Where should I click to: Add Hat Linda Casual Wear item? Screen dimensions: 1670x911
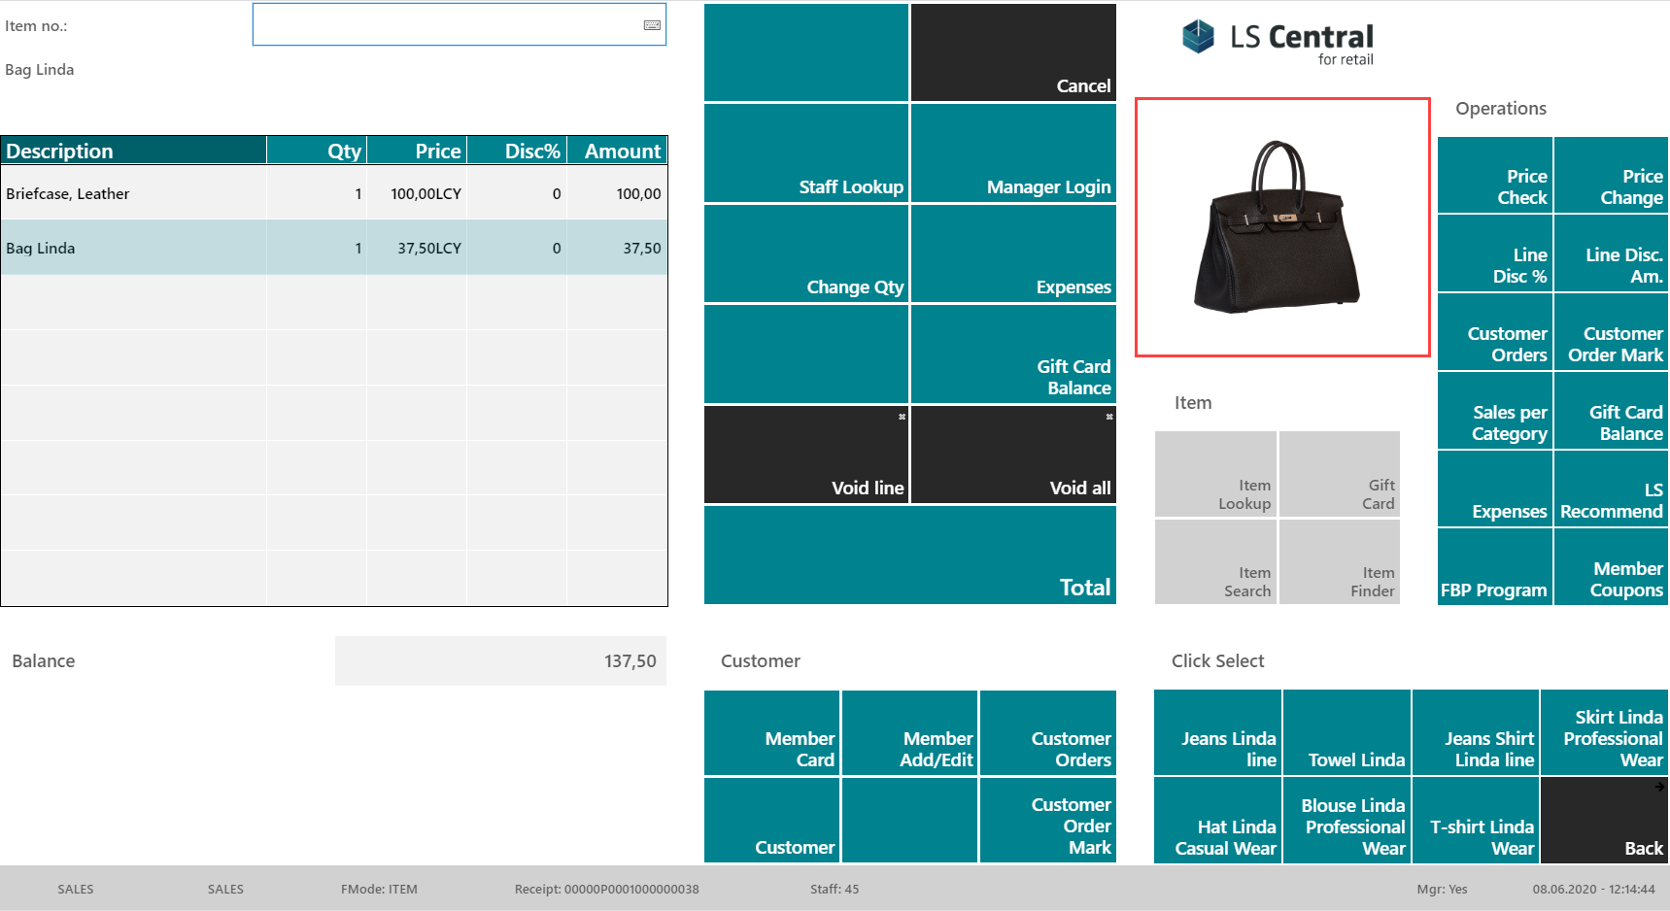(x=1218, y=820)
